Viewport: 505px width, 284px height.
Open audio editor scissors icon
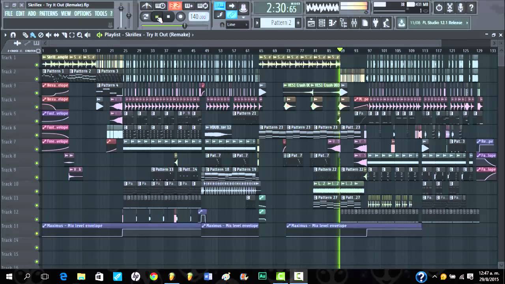(450, 7)
